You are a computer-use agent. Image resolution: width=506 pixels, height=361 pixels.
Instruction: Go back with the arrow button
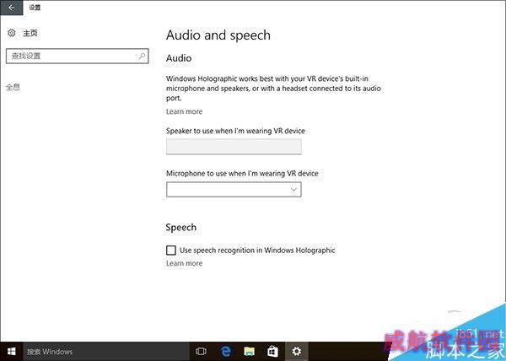tap(11, 8)
